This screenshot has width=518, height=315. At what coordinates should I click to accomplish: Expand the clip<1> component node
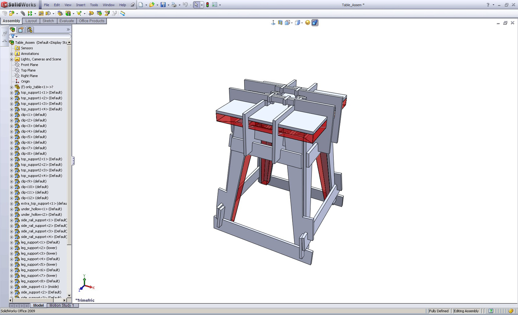click(x=12, y=115)
